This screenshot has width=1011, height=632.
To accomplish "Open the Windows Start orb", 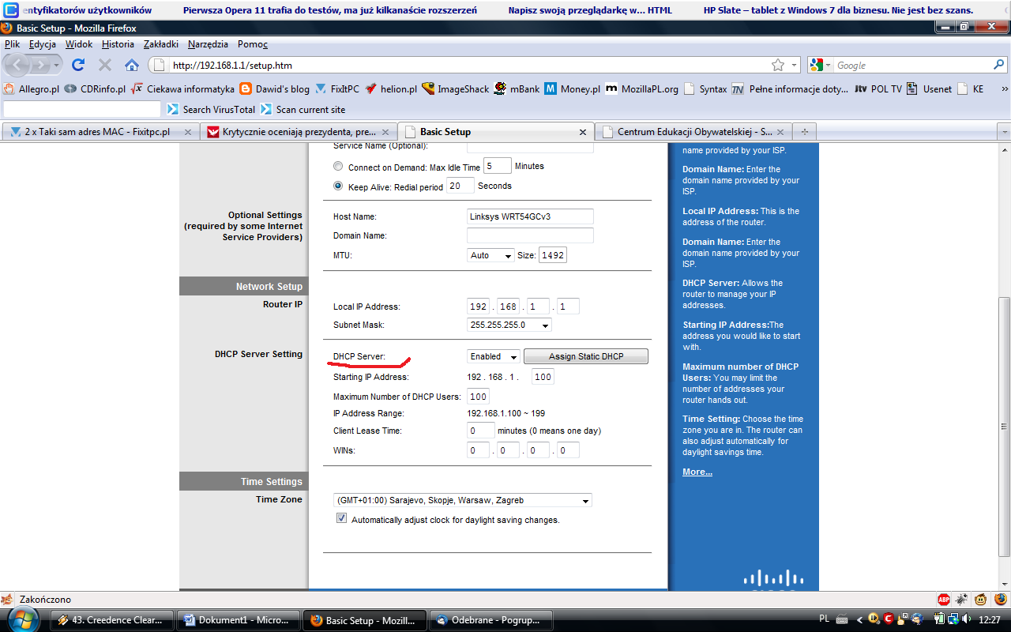I will (24, 619).
